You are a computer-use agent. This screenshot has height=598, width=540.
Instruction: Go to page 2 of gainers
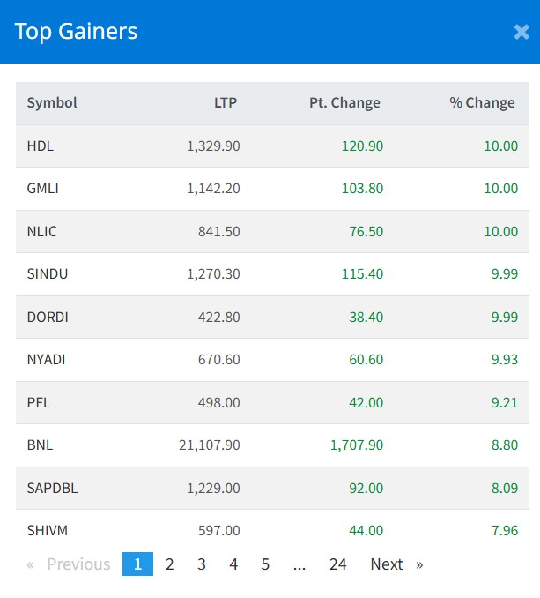170,564
